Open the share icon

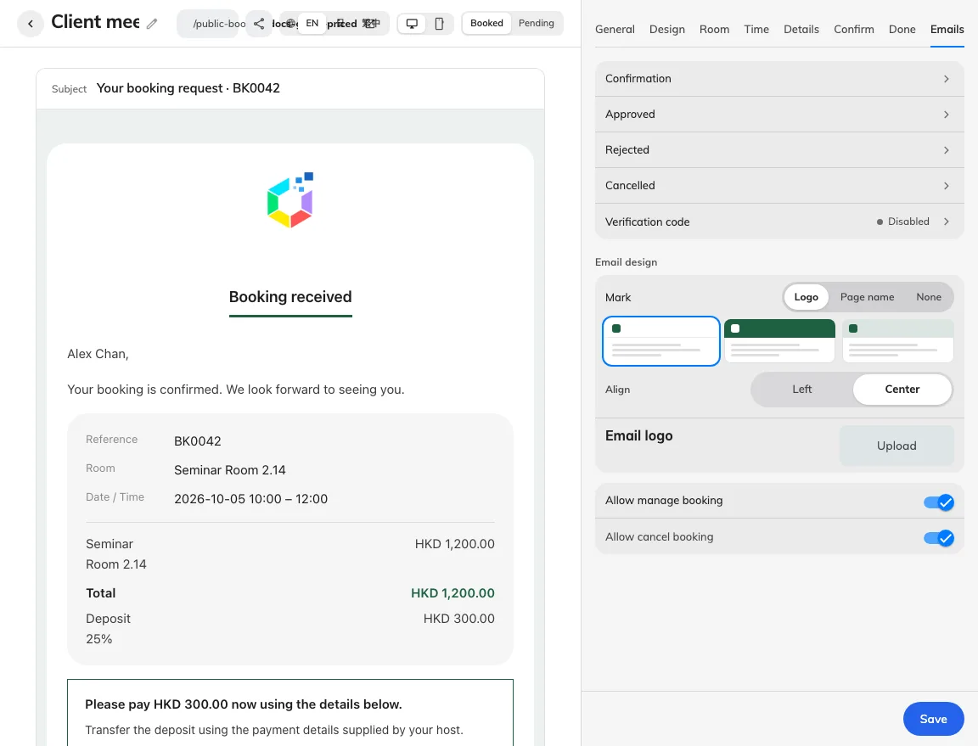coord(259,24)
